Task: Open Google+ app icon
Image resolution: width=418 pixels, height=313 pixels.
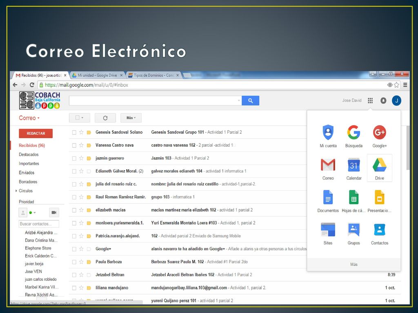Action: [379, 136]
